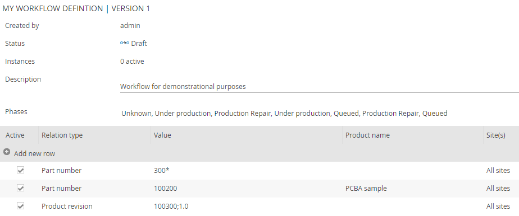Edit the workflow Description text field
The width and height of the screenshot is (519, 216).
[320, 87]
